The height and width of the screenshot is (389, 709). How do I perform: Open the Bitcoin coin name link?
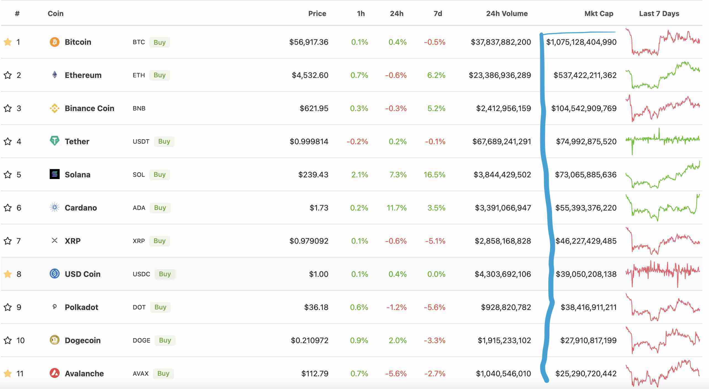(78, 42)
